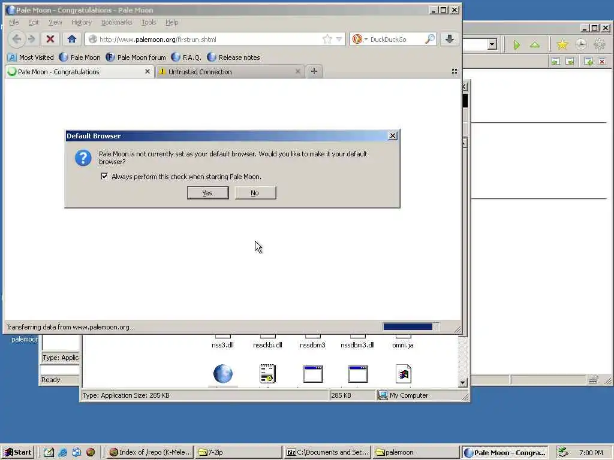Select the Pale Moon globe application icon
The width and height of the screenshot is (614, 460).
coord(223,374)
